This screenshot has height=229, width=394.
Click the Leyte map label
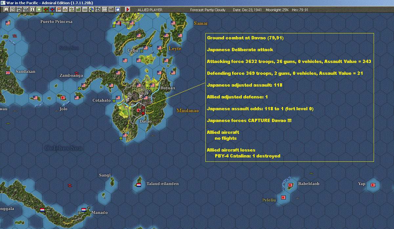175,49
